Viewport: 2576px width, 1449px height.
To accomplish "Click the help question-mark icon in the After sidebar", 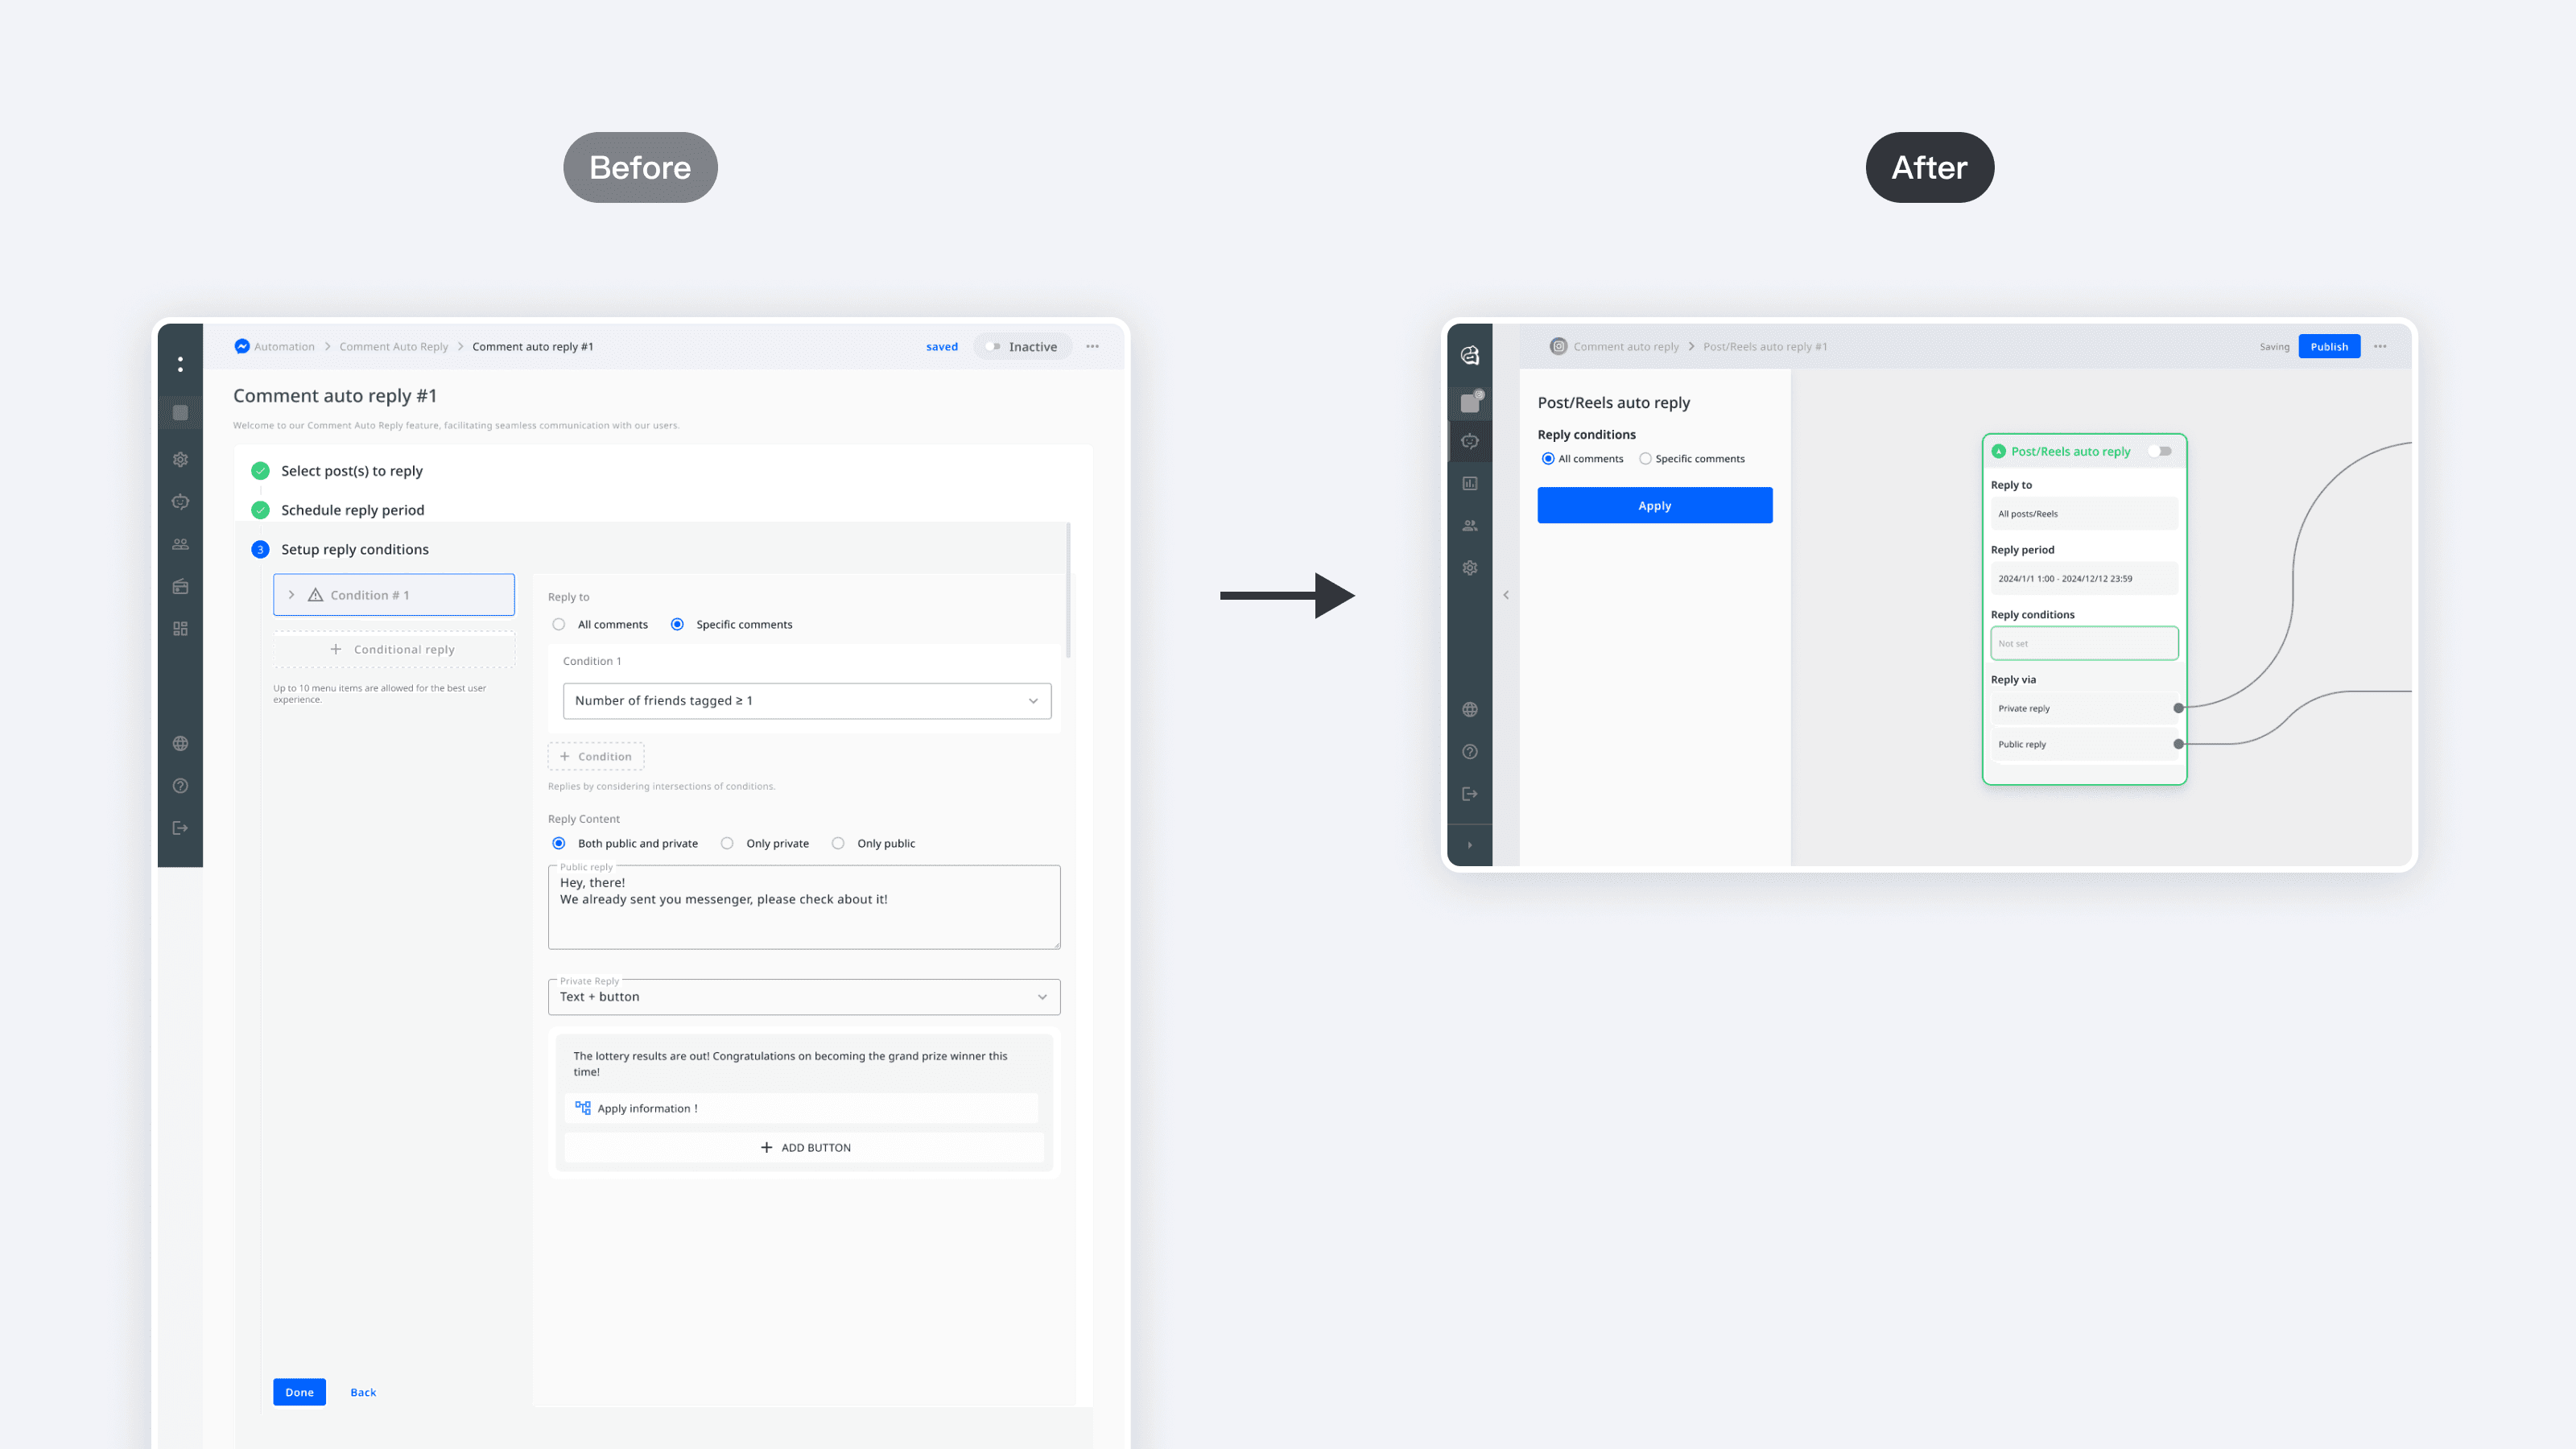I will point(1469,752).
